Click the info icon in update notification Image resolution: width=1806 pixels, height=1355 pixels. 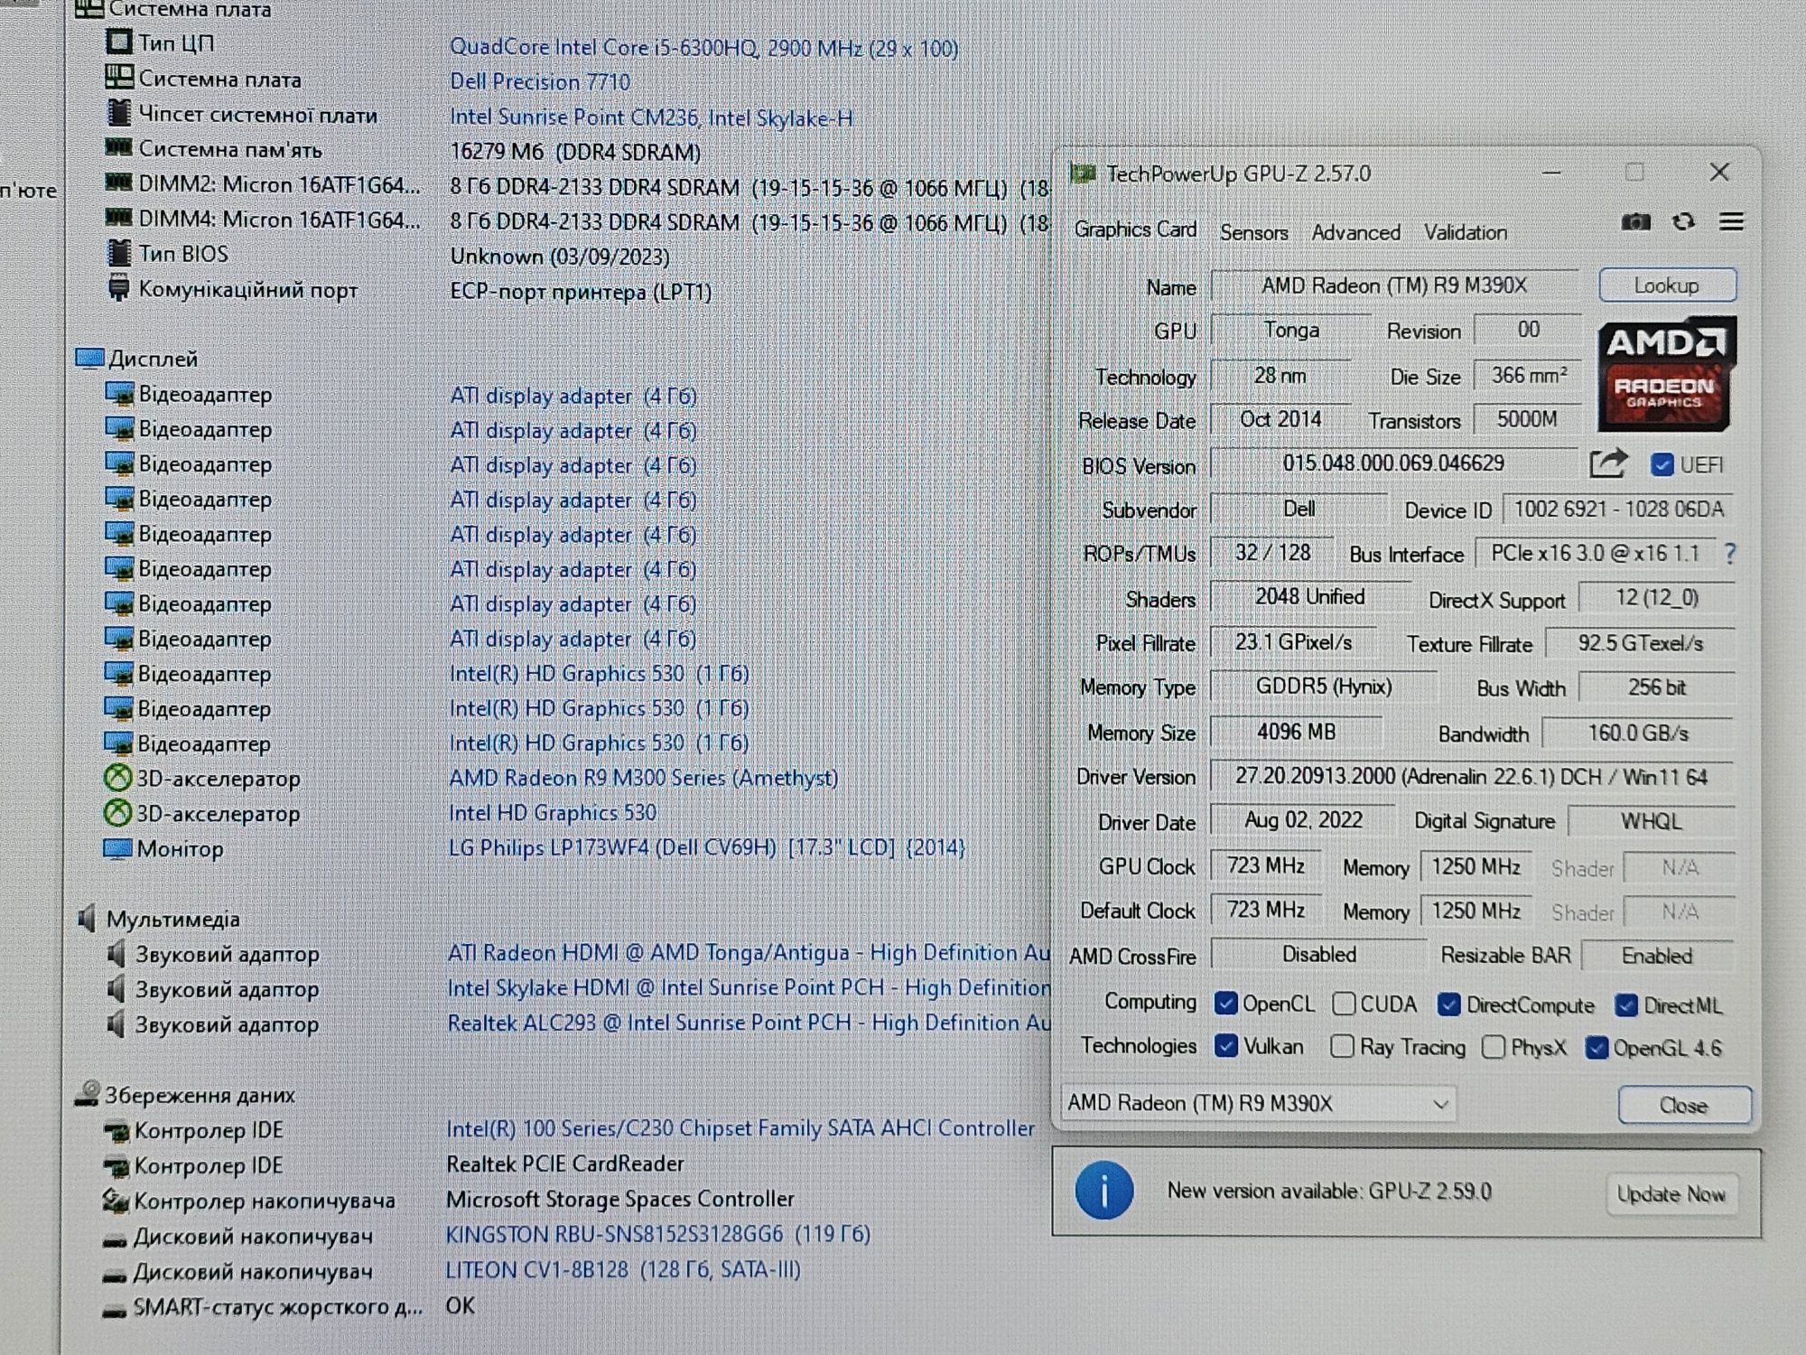1103,1191
